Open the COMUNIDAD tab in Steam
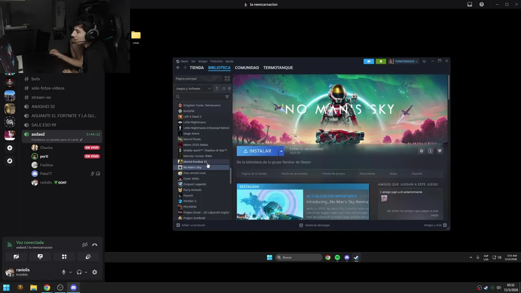This screenshot has height=293, width=521. click(247, 68)
